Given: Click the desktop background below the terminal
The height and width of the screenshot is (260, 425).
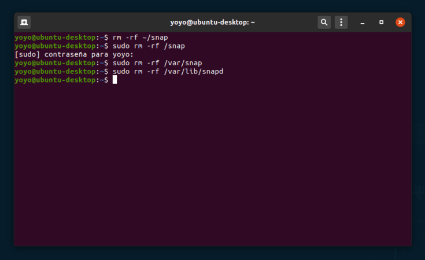Looking at the screenshot, I should click(212, 253).
